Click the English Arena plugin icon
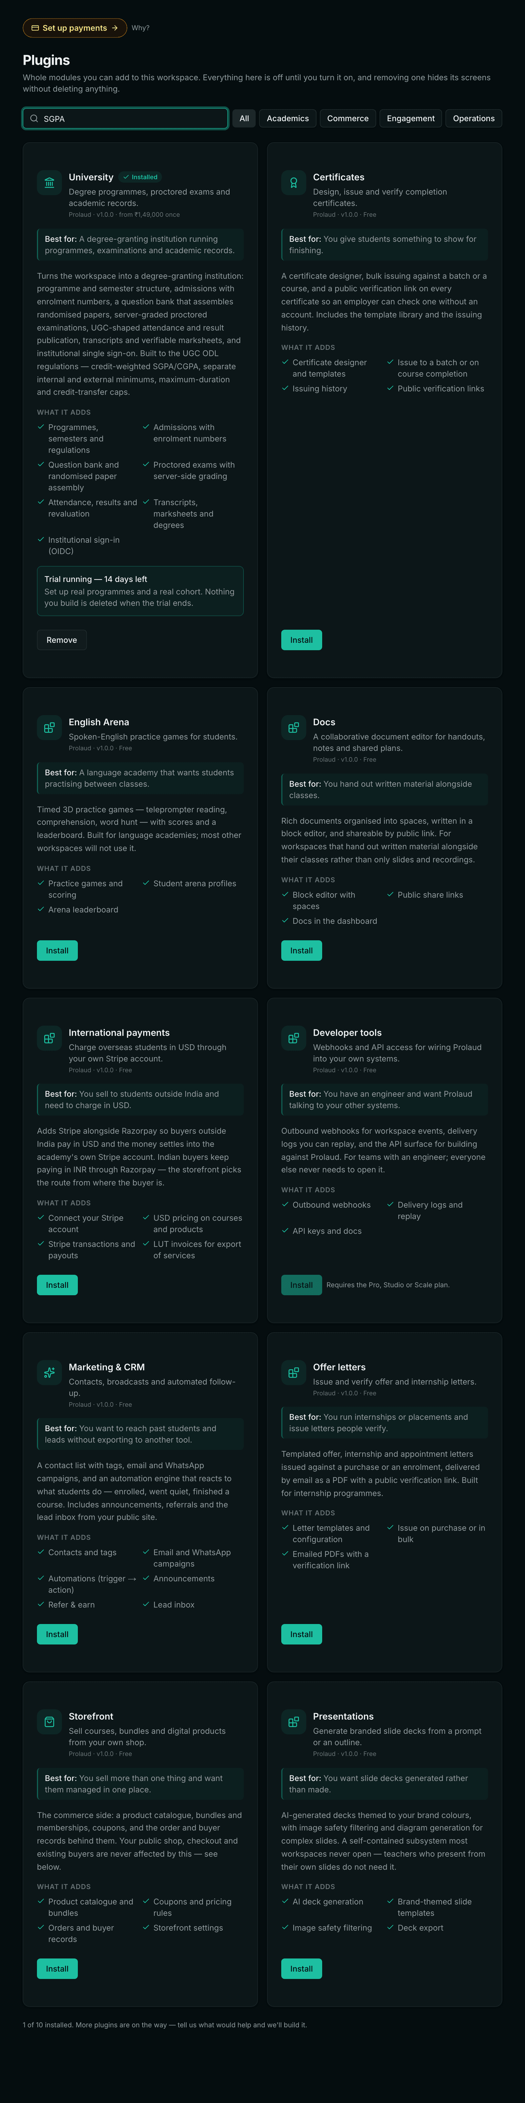 [49, 727]
